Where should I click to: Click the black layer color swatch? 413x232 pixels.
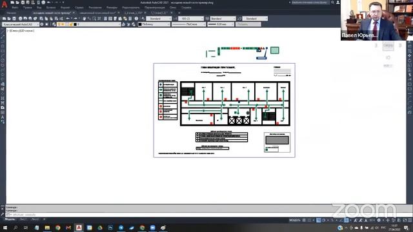(x=75, y=24)
